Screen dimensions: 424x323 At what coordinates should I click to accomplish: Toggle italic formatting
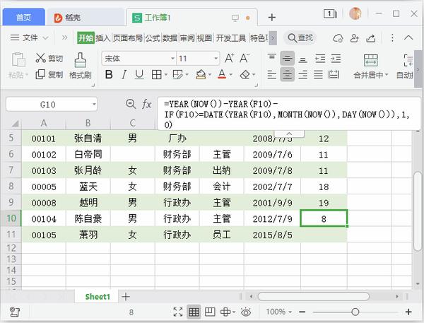click(x=124, y=74)
